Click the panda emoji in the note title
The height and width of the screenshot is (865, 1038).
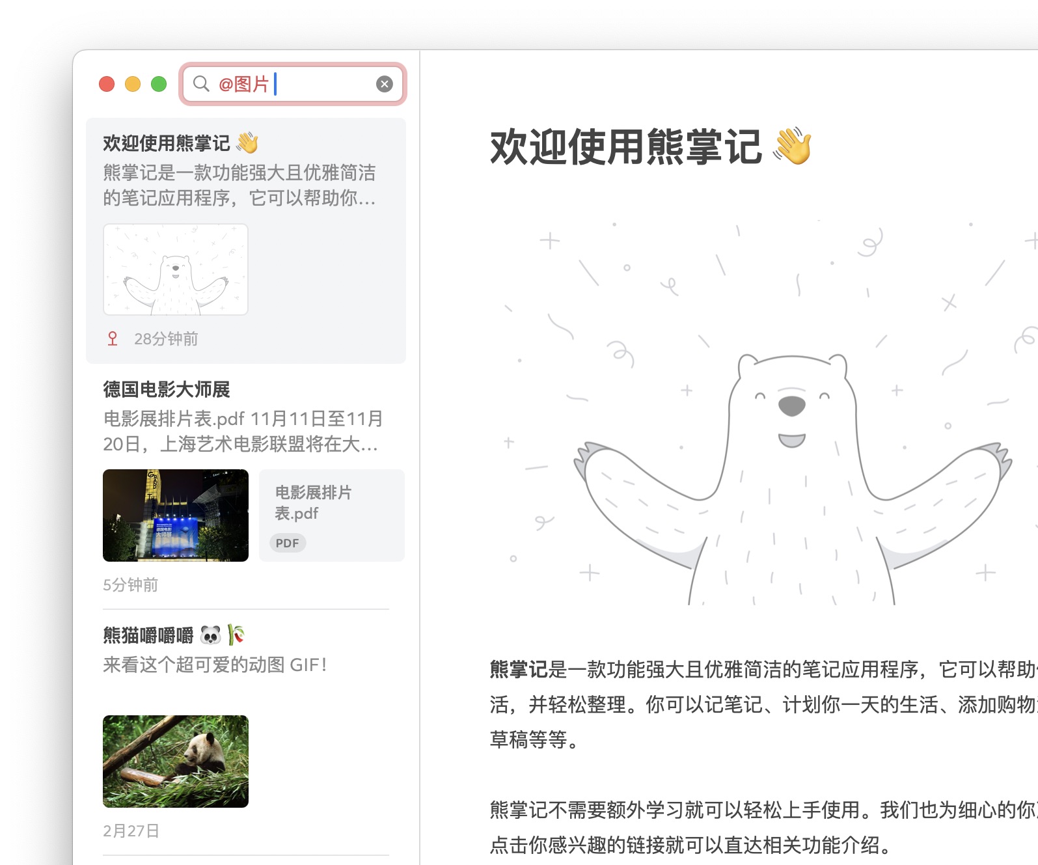[211, 635]
